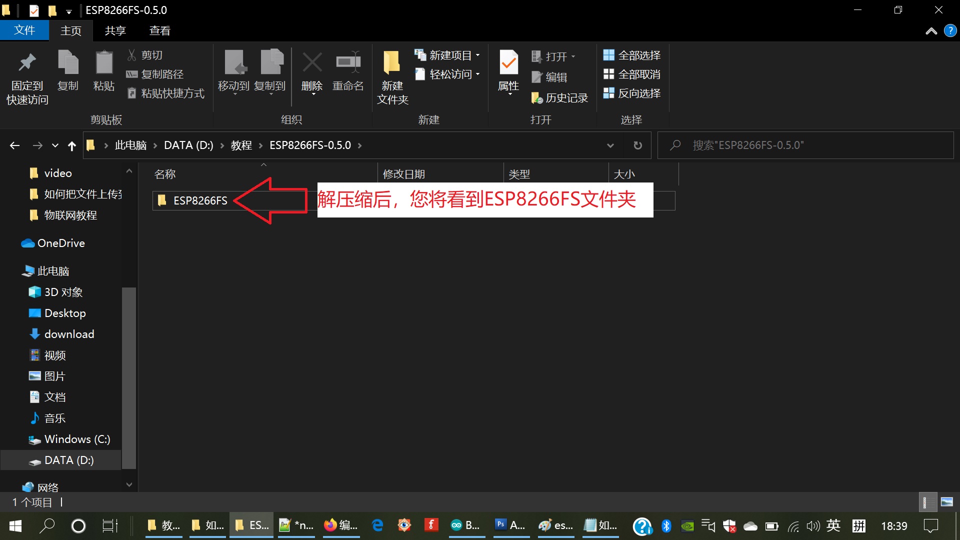Refresh the current folder view

click(x=637, y=145)
